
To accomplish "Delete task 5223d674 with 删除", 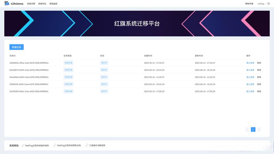I will [259, 70].
